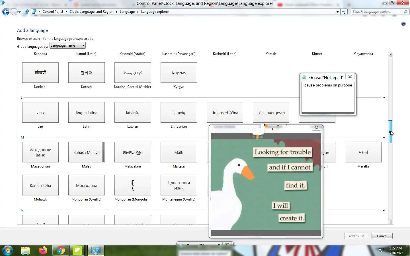This screenshot has height=256, width=410.
Task: Click the Kazakh language label
Action: click(x=271, y=54)
